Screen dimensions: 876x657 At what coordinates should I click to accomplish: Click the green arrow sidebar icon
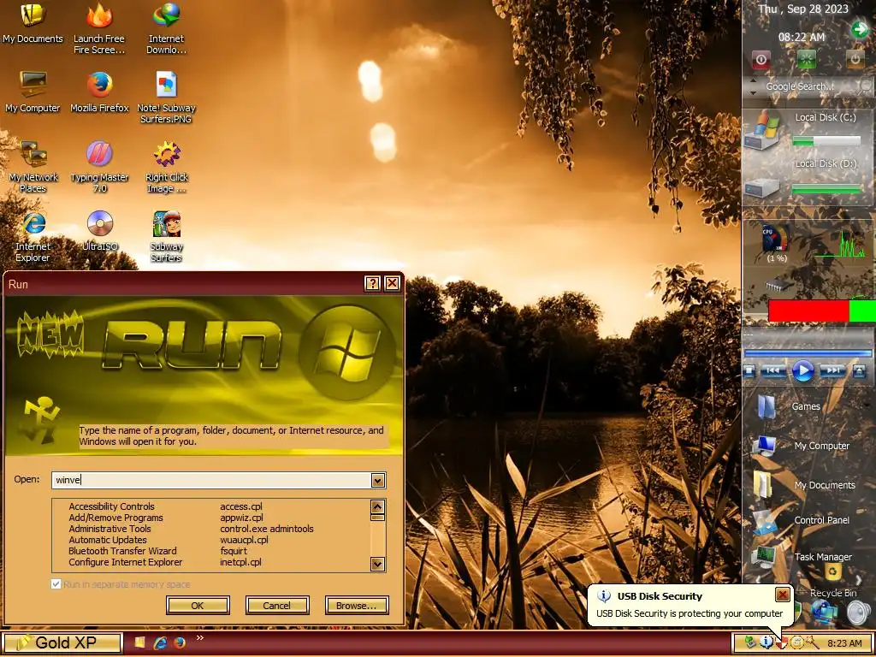click(859, 29)
